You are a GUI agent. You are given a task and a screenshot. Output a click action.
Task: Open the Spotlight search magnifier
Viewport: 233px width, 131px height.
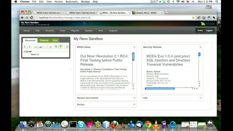tap(217, 1)
